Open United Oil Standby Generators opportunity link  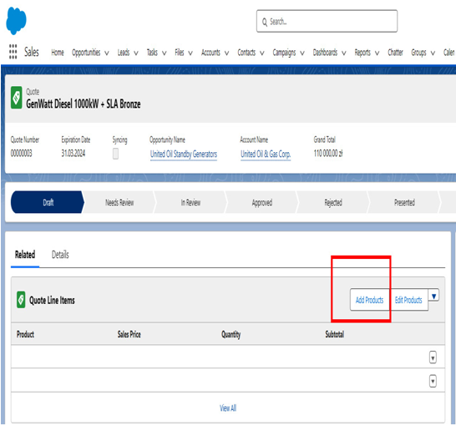[x=184, y=155]
